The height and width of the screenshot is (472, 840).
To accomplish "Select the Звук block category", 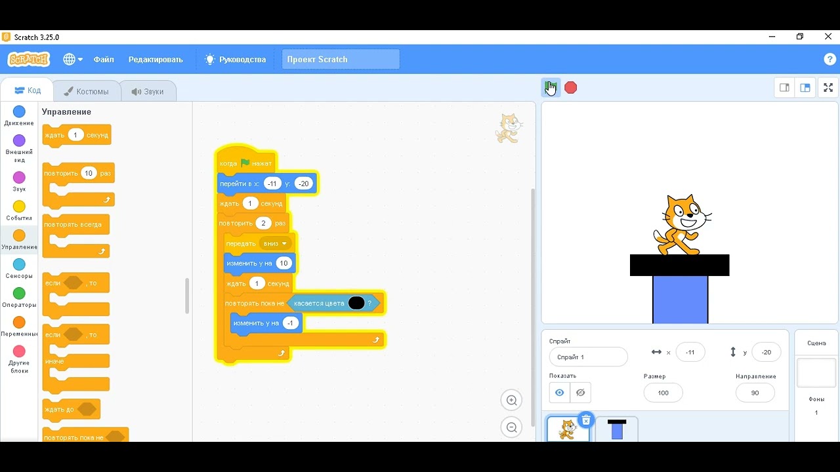I will (19, 182).
